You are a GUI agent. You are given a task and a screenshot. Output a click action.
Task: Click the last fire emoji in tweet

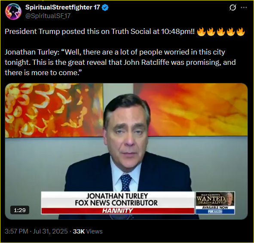(x=241, y=32)
